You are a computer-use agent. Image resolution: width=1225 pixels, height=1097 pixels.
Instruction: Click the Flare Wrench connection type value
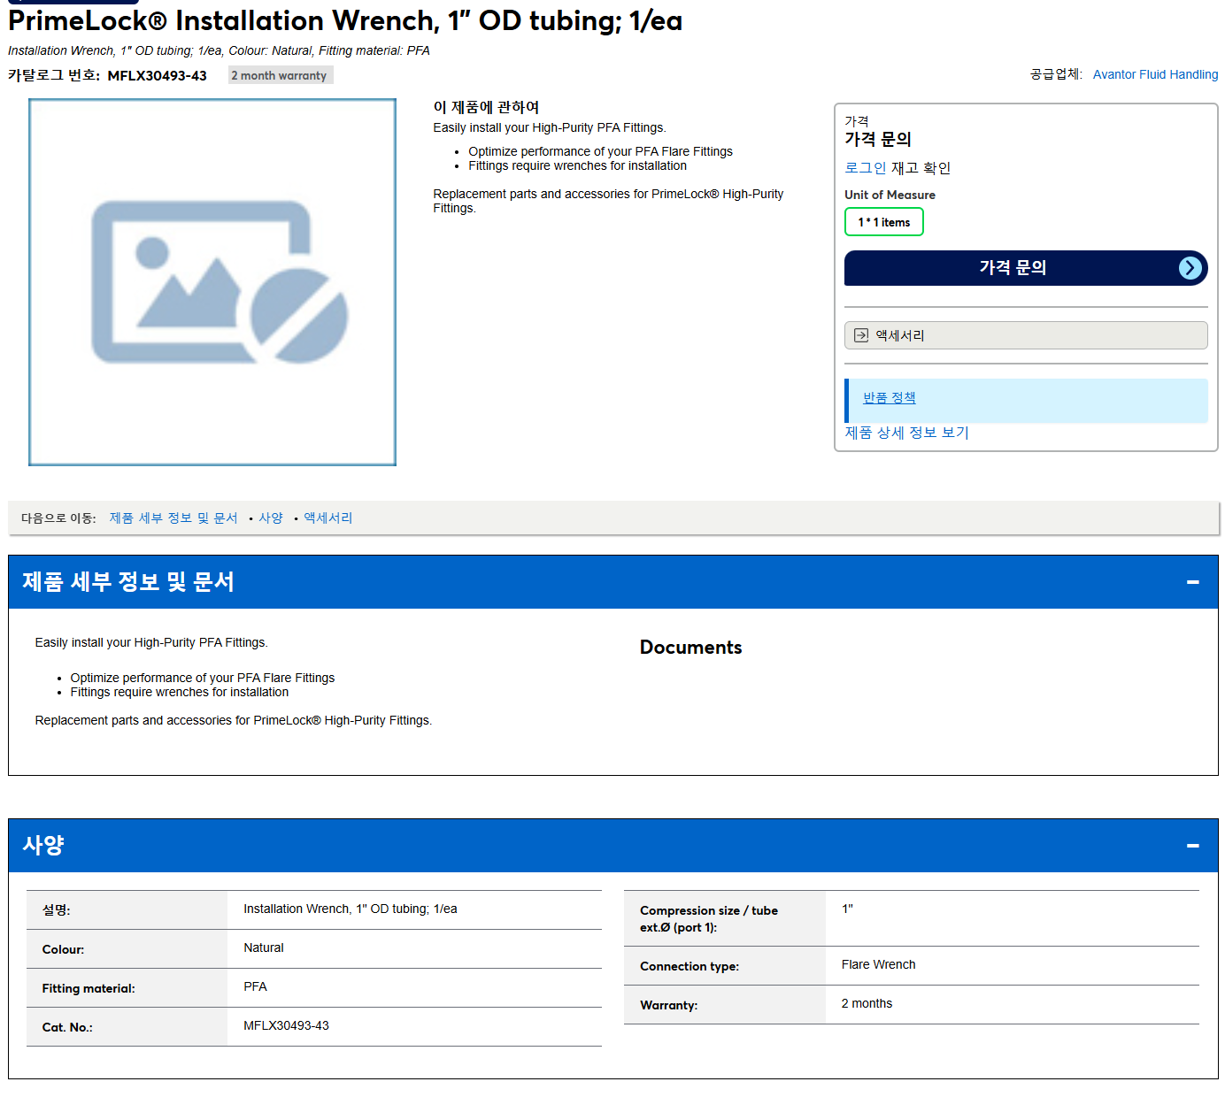(x=878, y=965)
